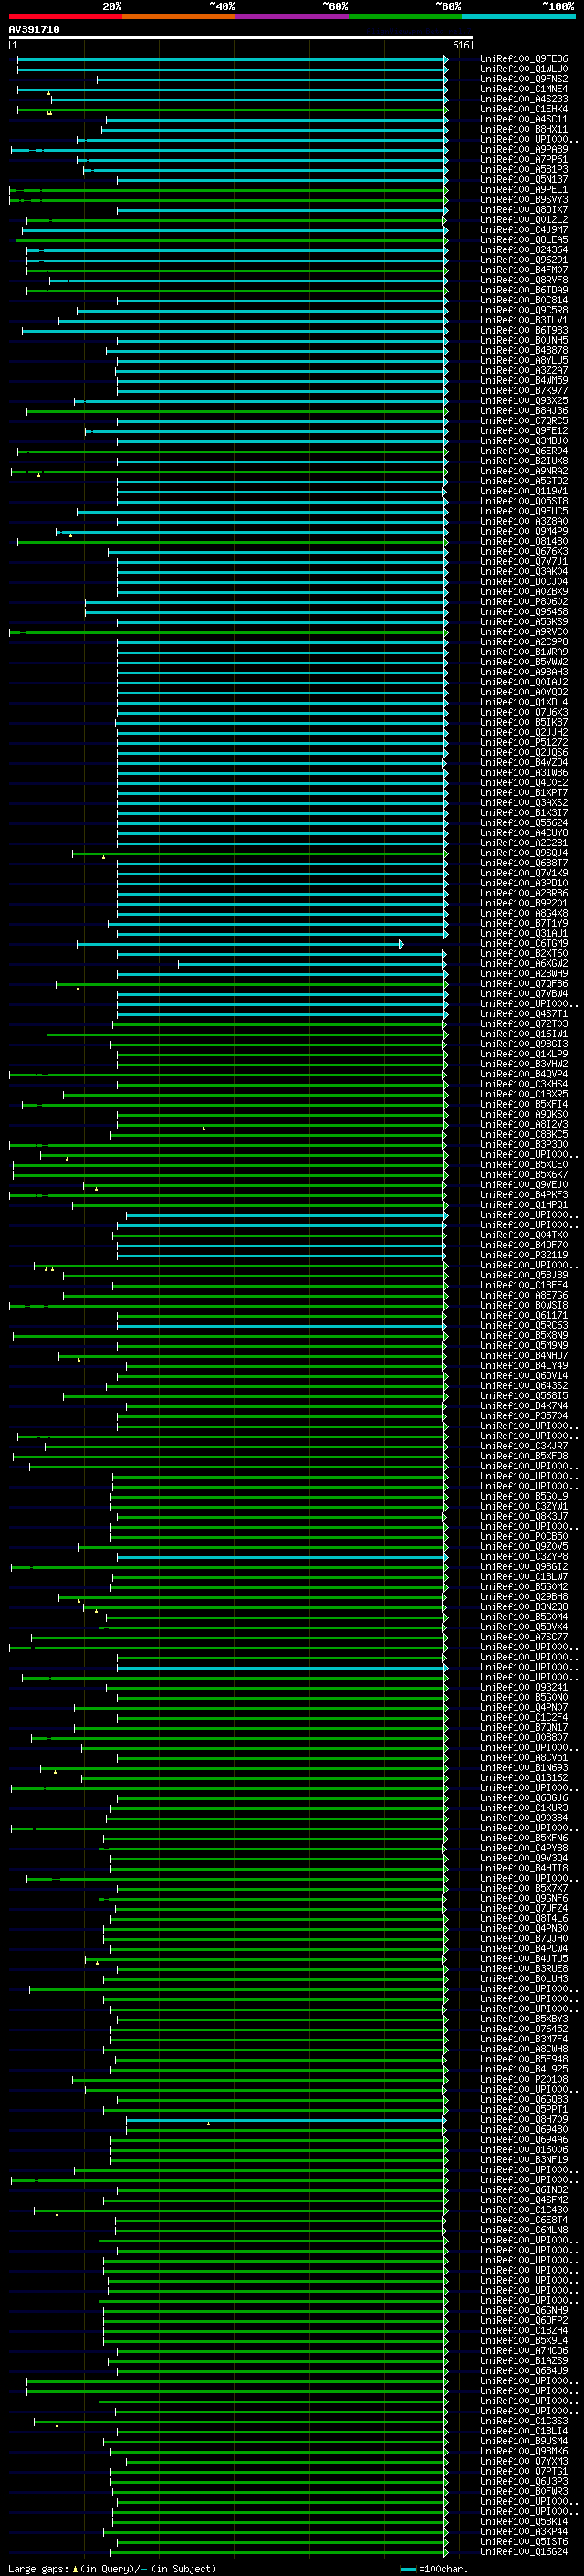The image size is (584, 2576).
Task: Select the label UniRef100_Q8LEA5
Action: coord(524,240)
